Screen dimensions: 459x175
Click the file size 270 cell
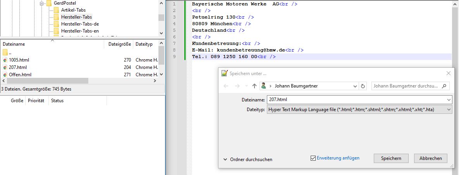[127, 60]
